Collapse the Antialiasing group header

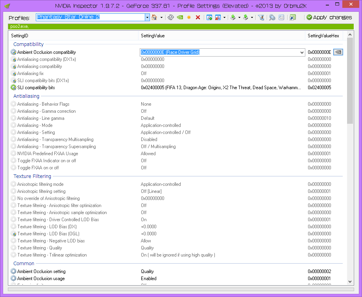[26, 96]
